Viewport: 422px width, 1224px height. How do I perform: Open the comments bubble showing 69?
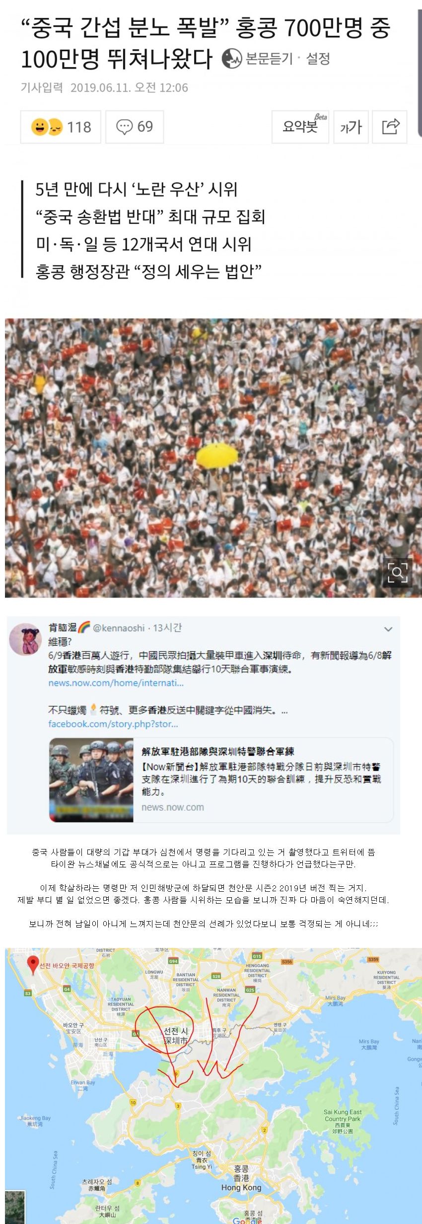pyautogui.click(x=135, y=127)
